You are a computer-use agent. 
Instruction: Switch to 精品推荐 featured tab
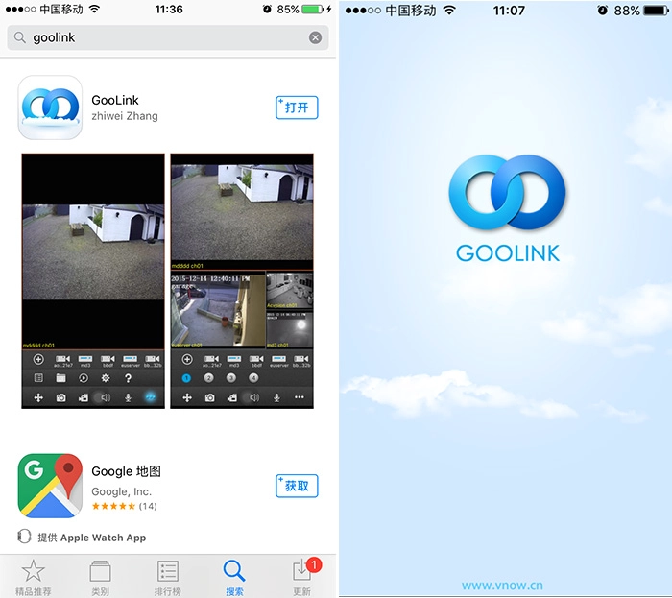(33, 578)
